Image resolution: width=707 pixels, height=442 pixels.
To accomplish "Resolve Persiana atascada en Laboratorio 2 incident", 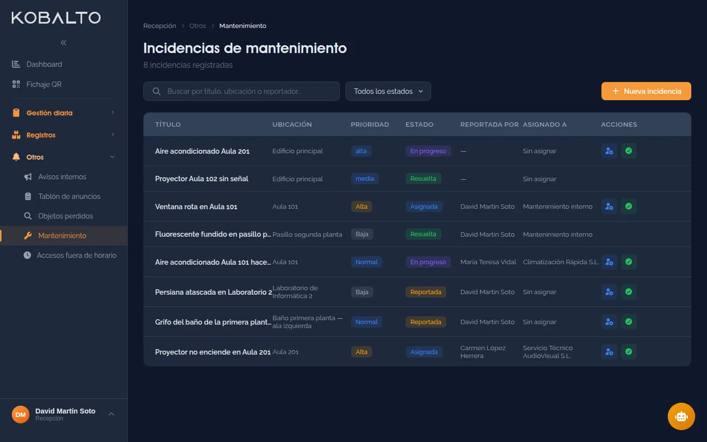I will point(629,292).
